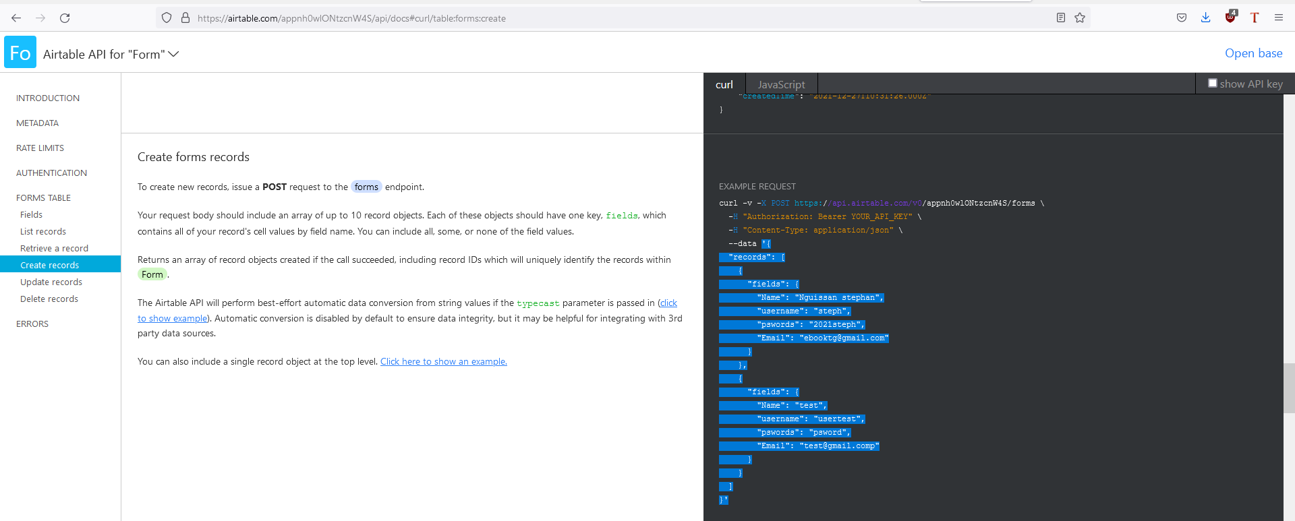Open Delete records in sidebar
Viewport: 1295px width, 521px height.
49,299
